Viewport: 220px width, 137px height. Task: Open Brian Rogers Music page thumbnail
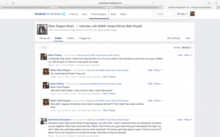click(x=42, y=29)
